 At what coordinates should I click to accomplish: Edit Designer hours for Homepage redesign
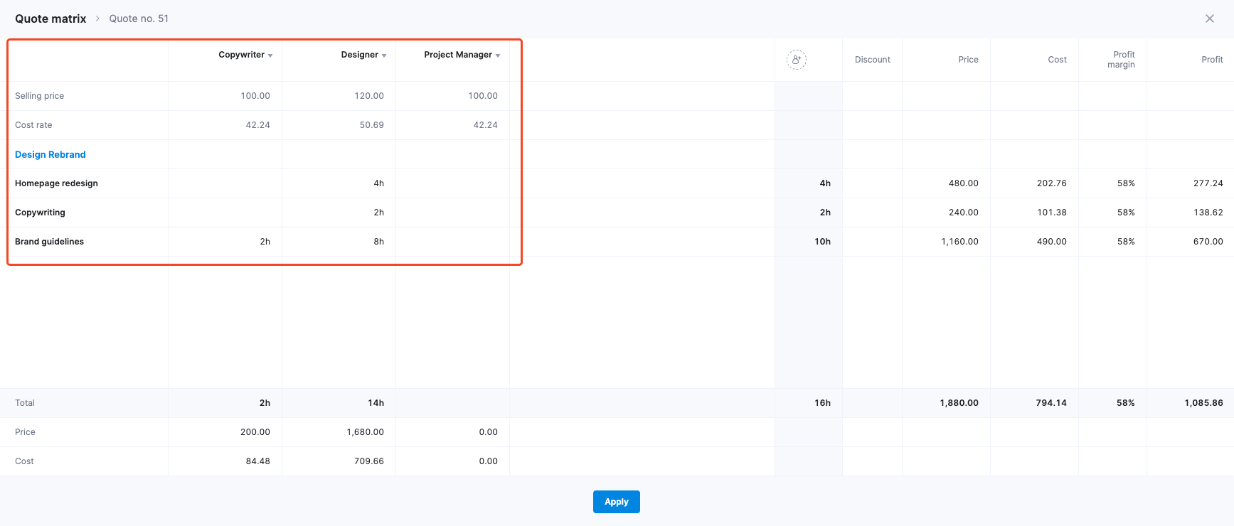[378, 183]
